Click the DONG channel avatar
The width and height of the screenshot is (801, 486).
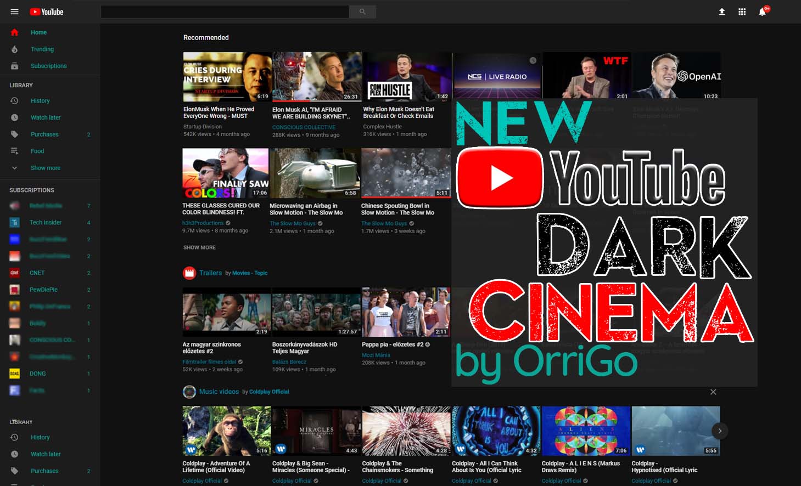(15, 374)
